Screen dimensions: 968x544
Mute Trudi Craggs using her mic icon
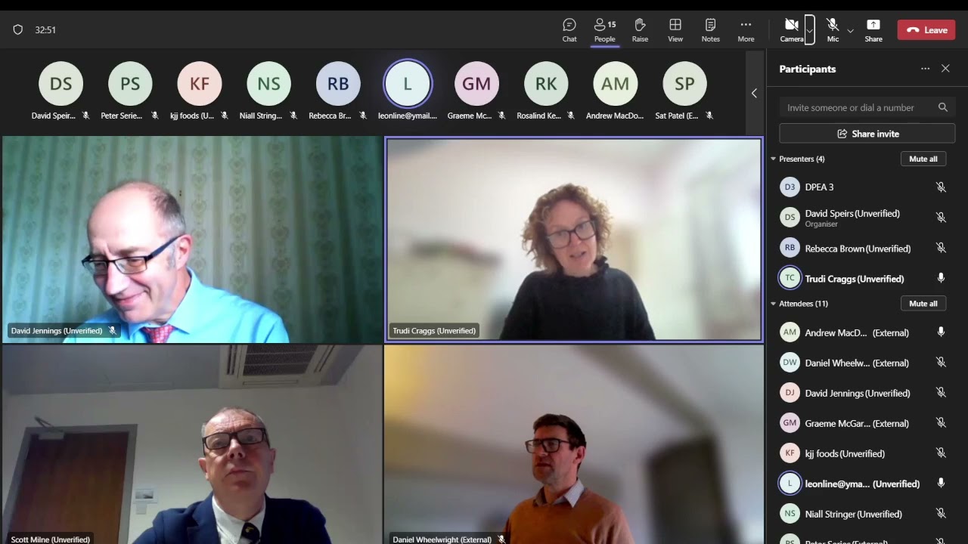click(x=941, y=278)
